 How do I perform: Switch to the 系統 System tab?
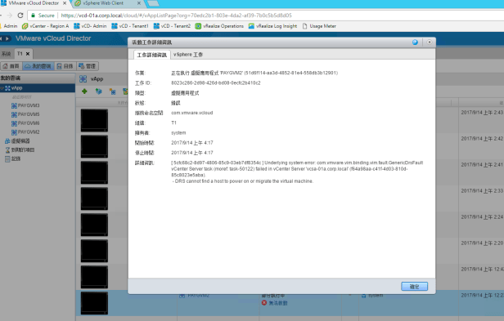coord(7,54)
